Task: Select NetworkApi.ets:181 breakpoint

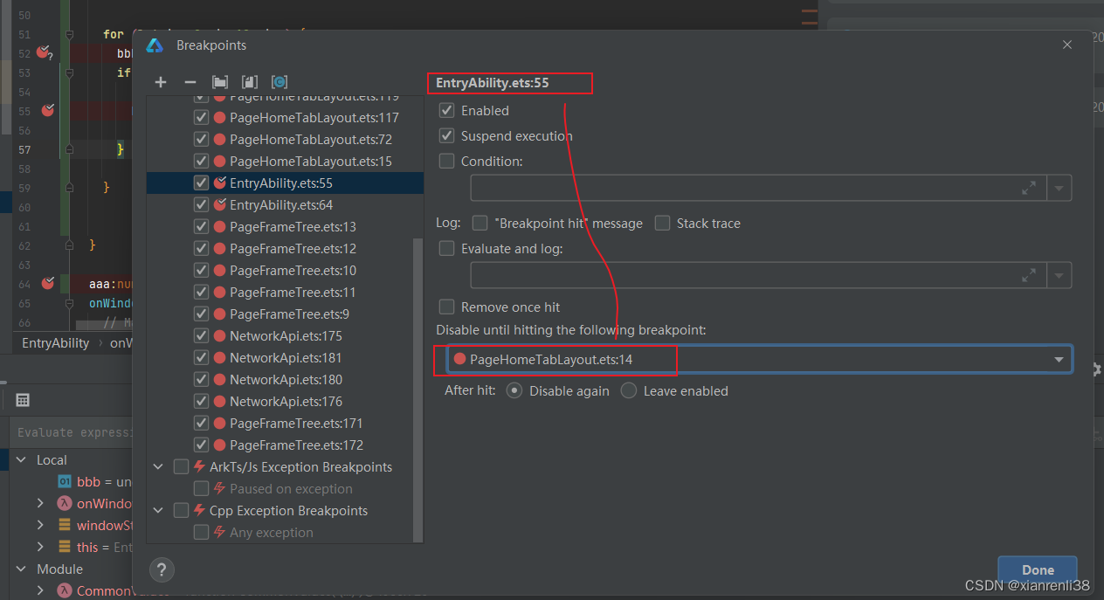Action: tap(285, 358)
